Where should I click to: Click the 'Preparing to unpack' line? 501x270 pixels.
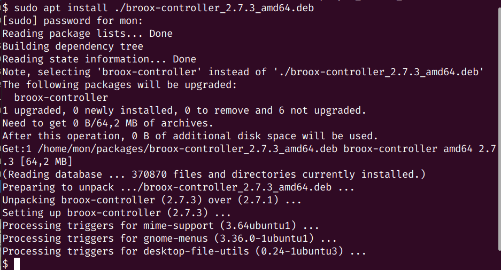(x=178, y=187)
